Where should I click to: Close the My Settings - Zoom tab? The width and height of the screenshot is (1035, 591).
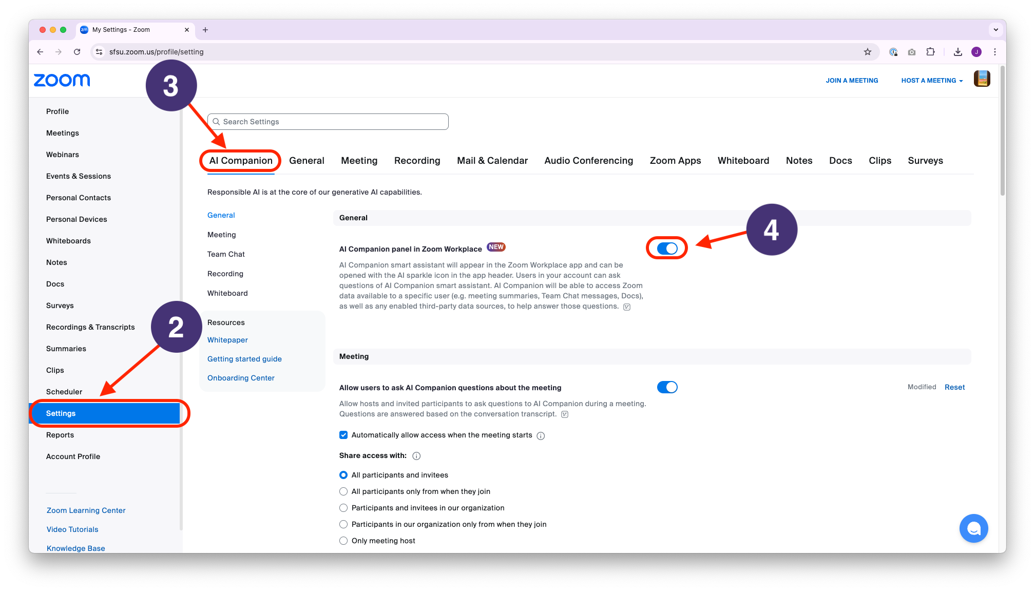(187, 30)
